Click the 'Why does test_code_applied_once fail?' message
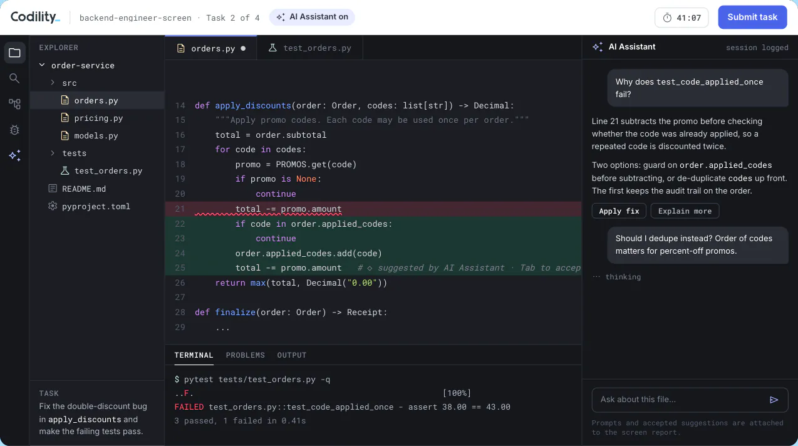798x446 pixels. tap(697, 88)
